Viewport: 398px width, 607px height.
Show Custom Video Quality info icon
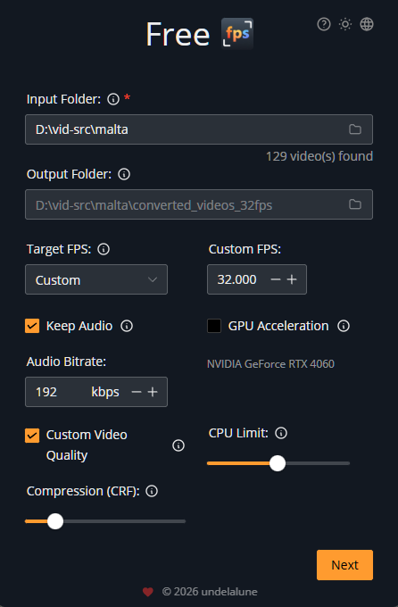coord(178,445)
